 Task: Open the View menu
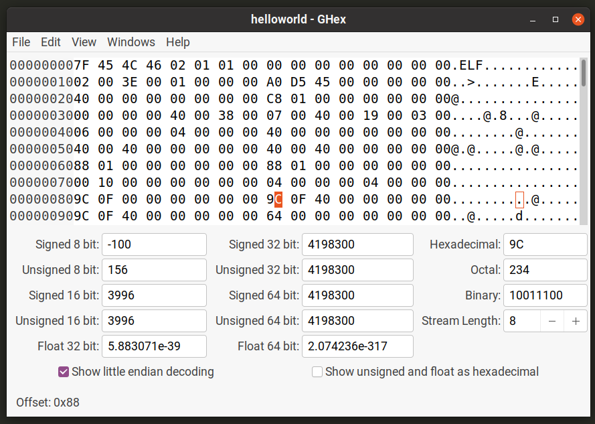pos(84,42)
